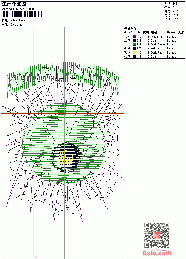Viewport: 186px width, 259px height.
Task: Click the Colorway 1 label
Action: 17,25
